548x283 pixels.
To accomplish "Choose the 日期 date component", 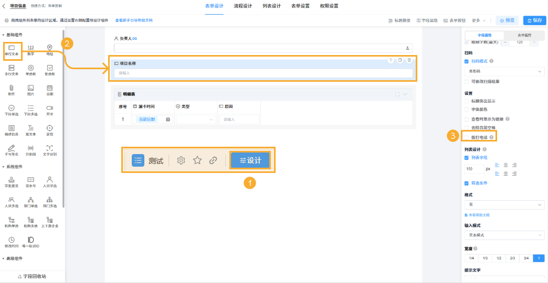I will [50, 90].
